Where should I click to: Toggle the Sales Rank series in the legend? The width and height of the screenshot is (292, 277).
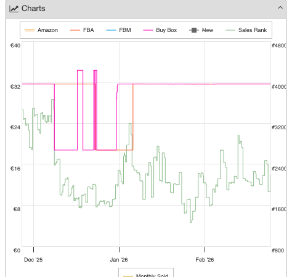tap(246, 30)
